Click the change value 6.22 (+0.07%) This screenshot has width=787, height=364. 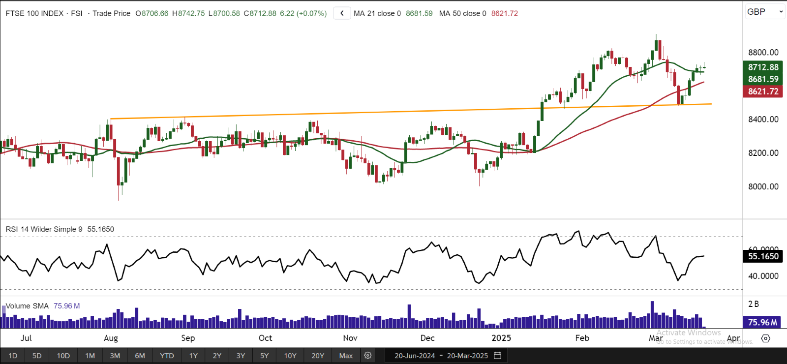(303, 13)
